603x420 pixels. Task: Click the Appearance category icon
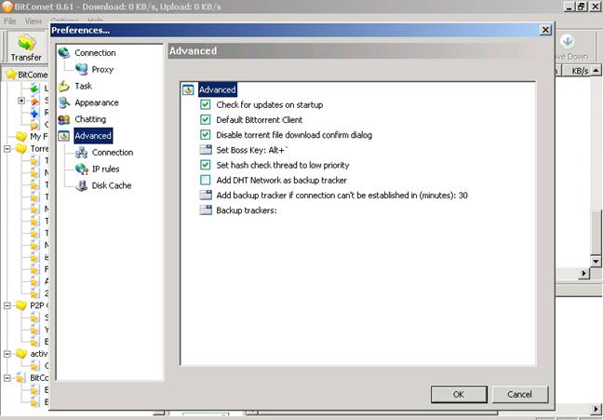pos(63,102)
